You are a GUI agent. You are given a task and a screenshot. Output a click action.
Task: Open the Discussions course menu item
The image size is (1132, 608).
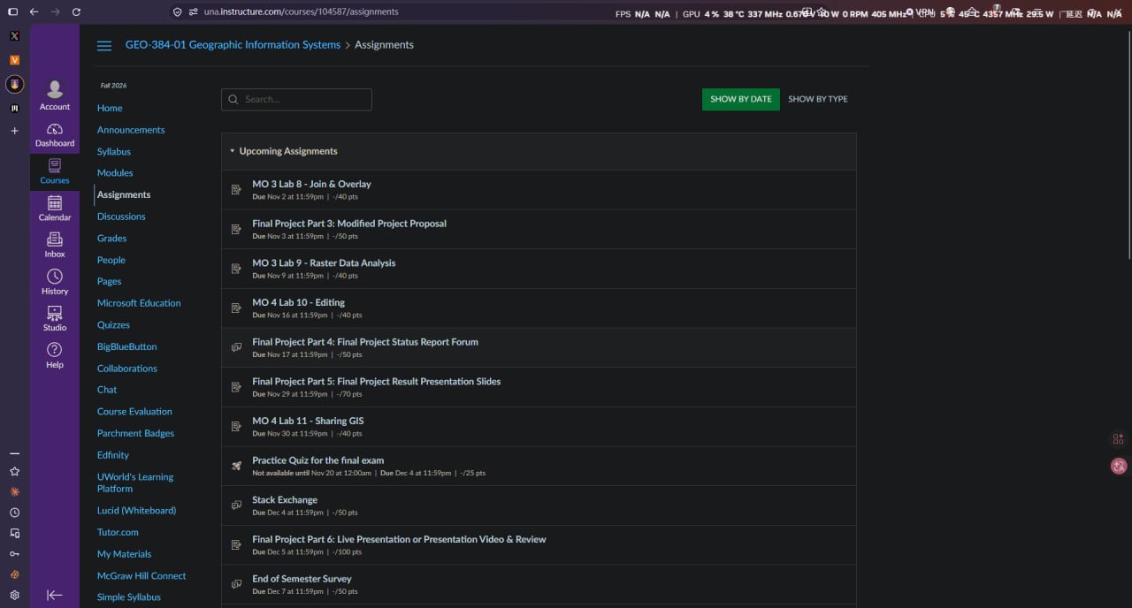(121, 217)
